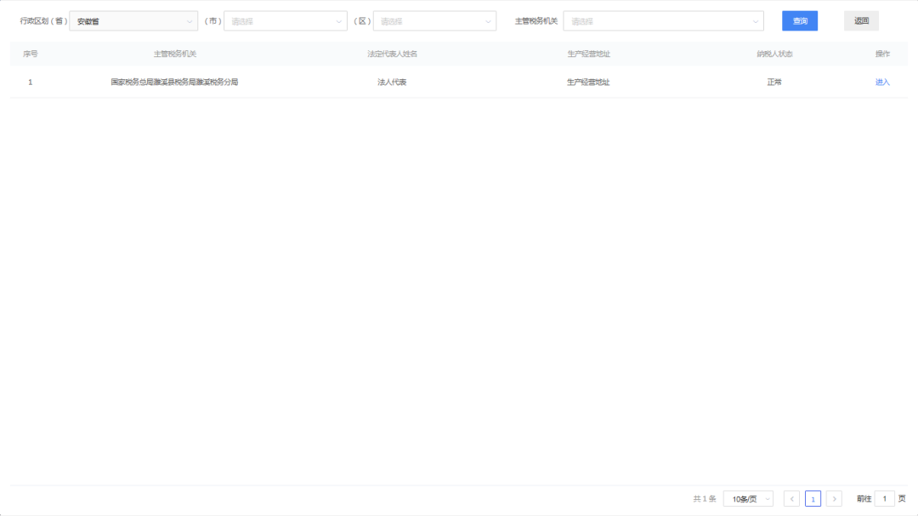The image size is (918, 516).
Task: Click the blue 查询 button
Action: click(x=800, y=21)
